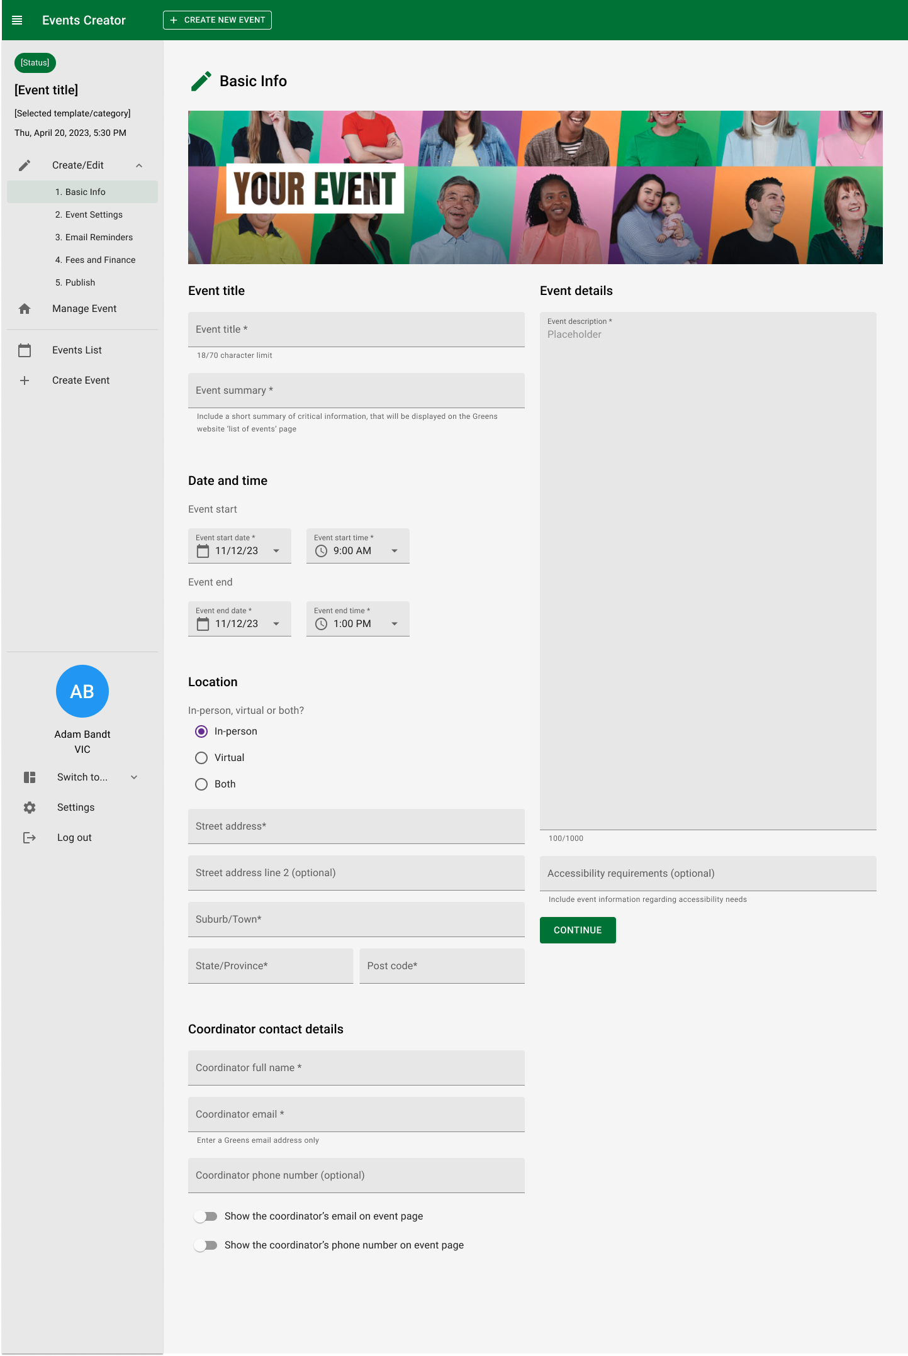Click the Status badge

click(35, 63)
